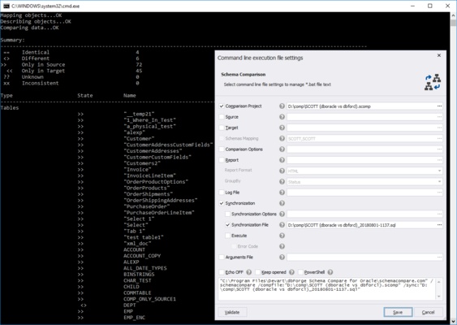457x325 pixels.
Task: Enable the Log File checkbox
Action: click(222, 193)
